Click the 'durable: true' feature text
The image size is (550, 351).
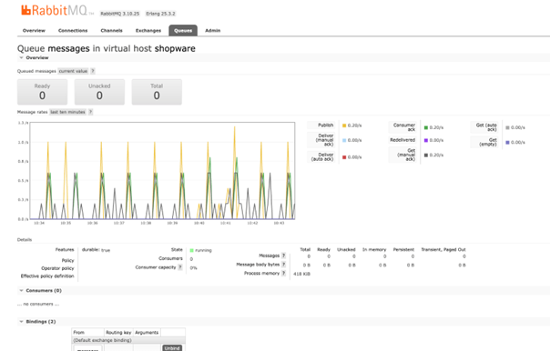click(x=97, y=250)
